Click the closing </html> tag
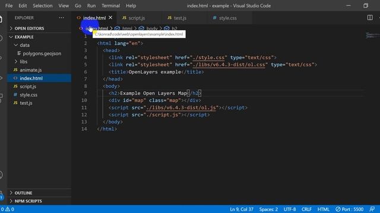Viewport: 380px width, 213px height. tap(107, 129)
